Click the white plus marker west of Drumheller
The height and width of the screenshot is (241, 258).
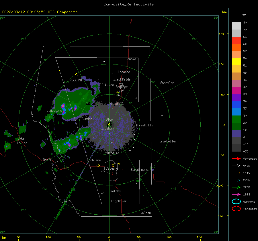click(x=162, y=115)
